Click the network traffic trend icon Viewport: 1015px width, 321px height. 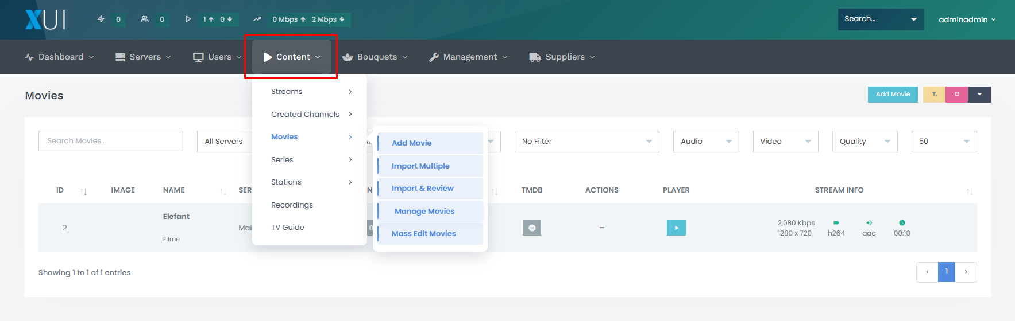point(257,19)
